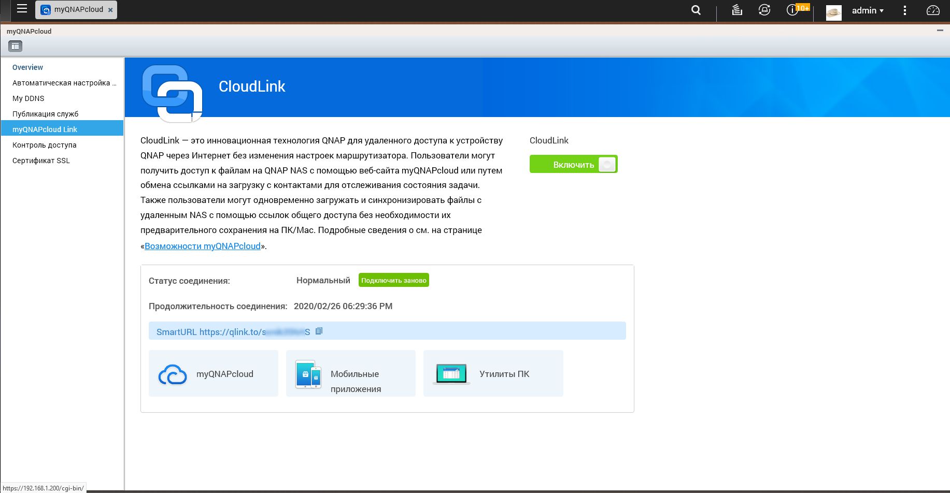
Task: Click the Нормальный connection status text
Action: tap(323, 280)
